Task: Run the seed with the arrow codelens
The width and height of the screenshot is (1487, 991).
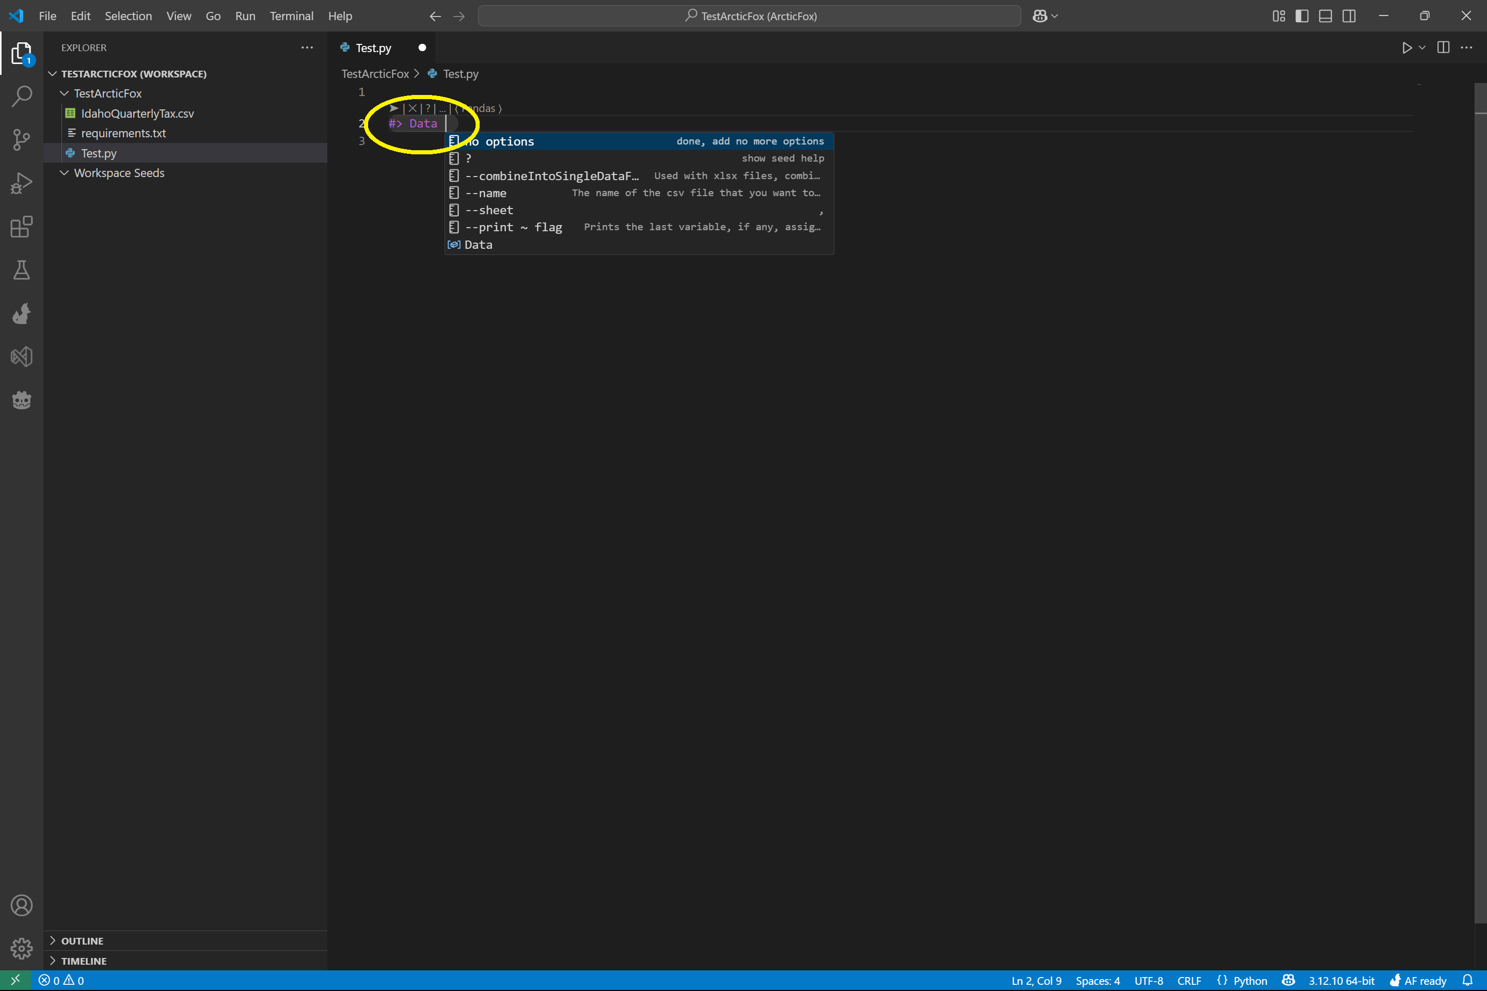Action: click(394, 108)
